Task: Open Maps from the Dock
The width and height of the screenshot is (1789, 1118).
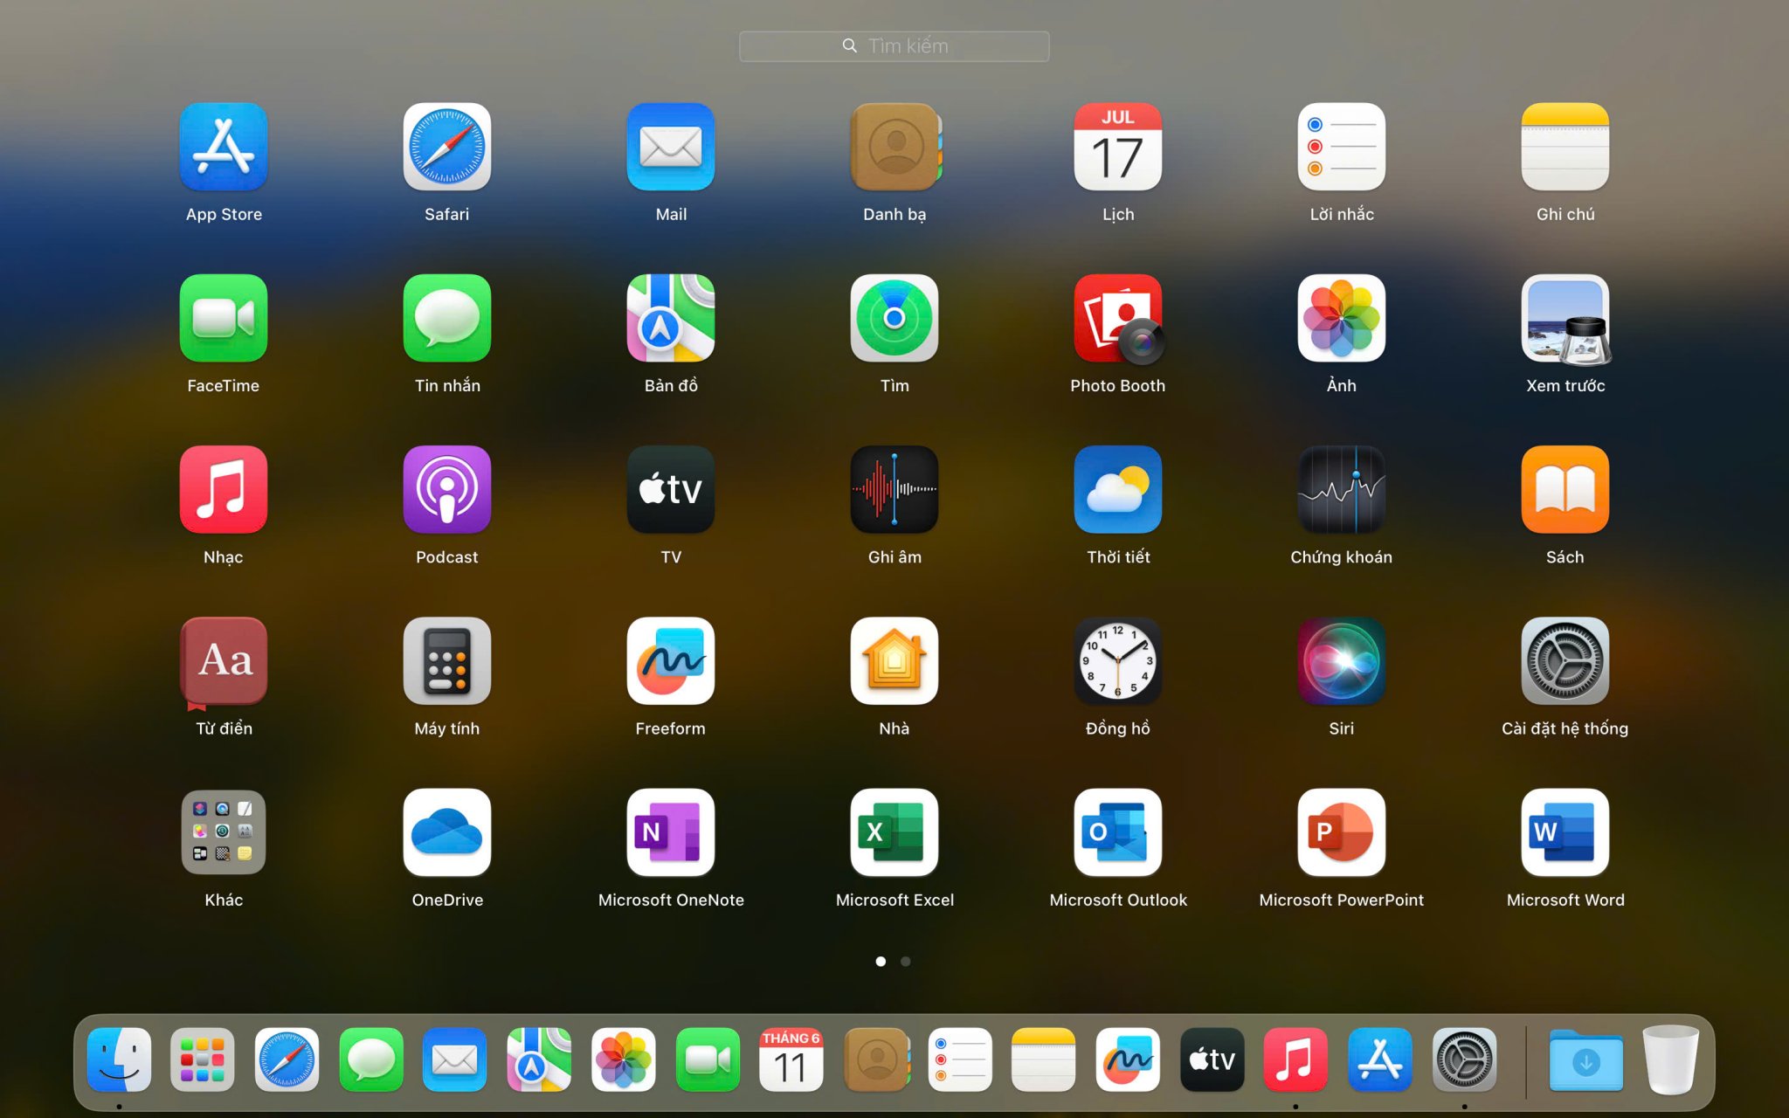Action: (x=539, y=1059)
